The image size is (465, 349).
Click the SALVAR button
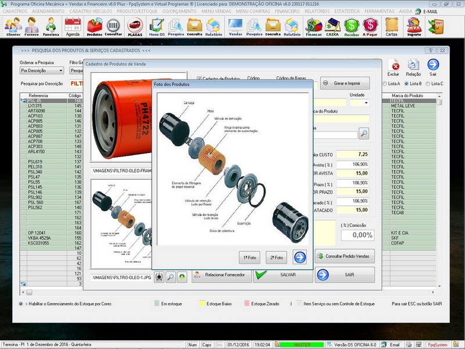click(283, 275)
